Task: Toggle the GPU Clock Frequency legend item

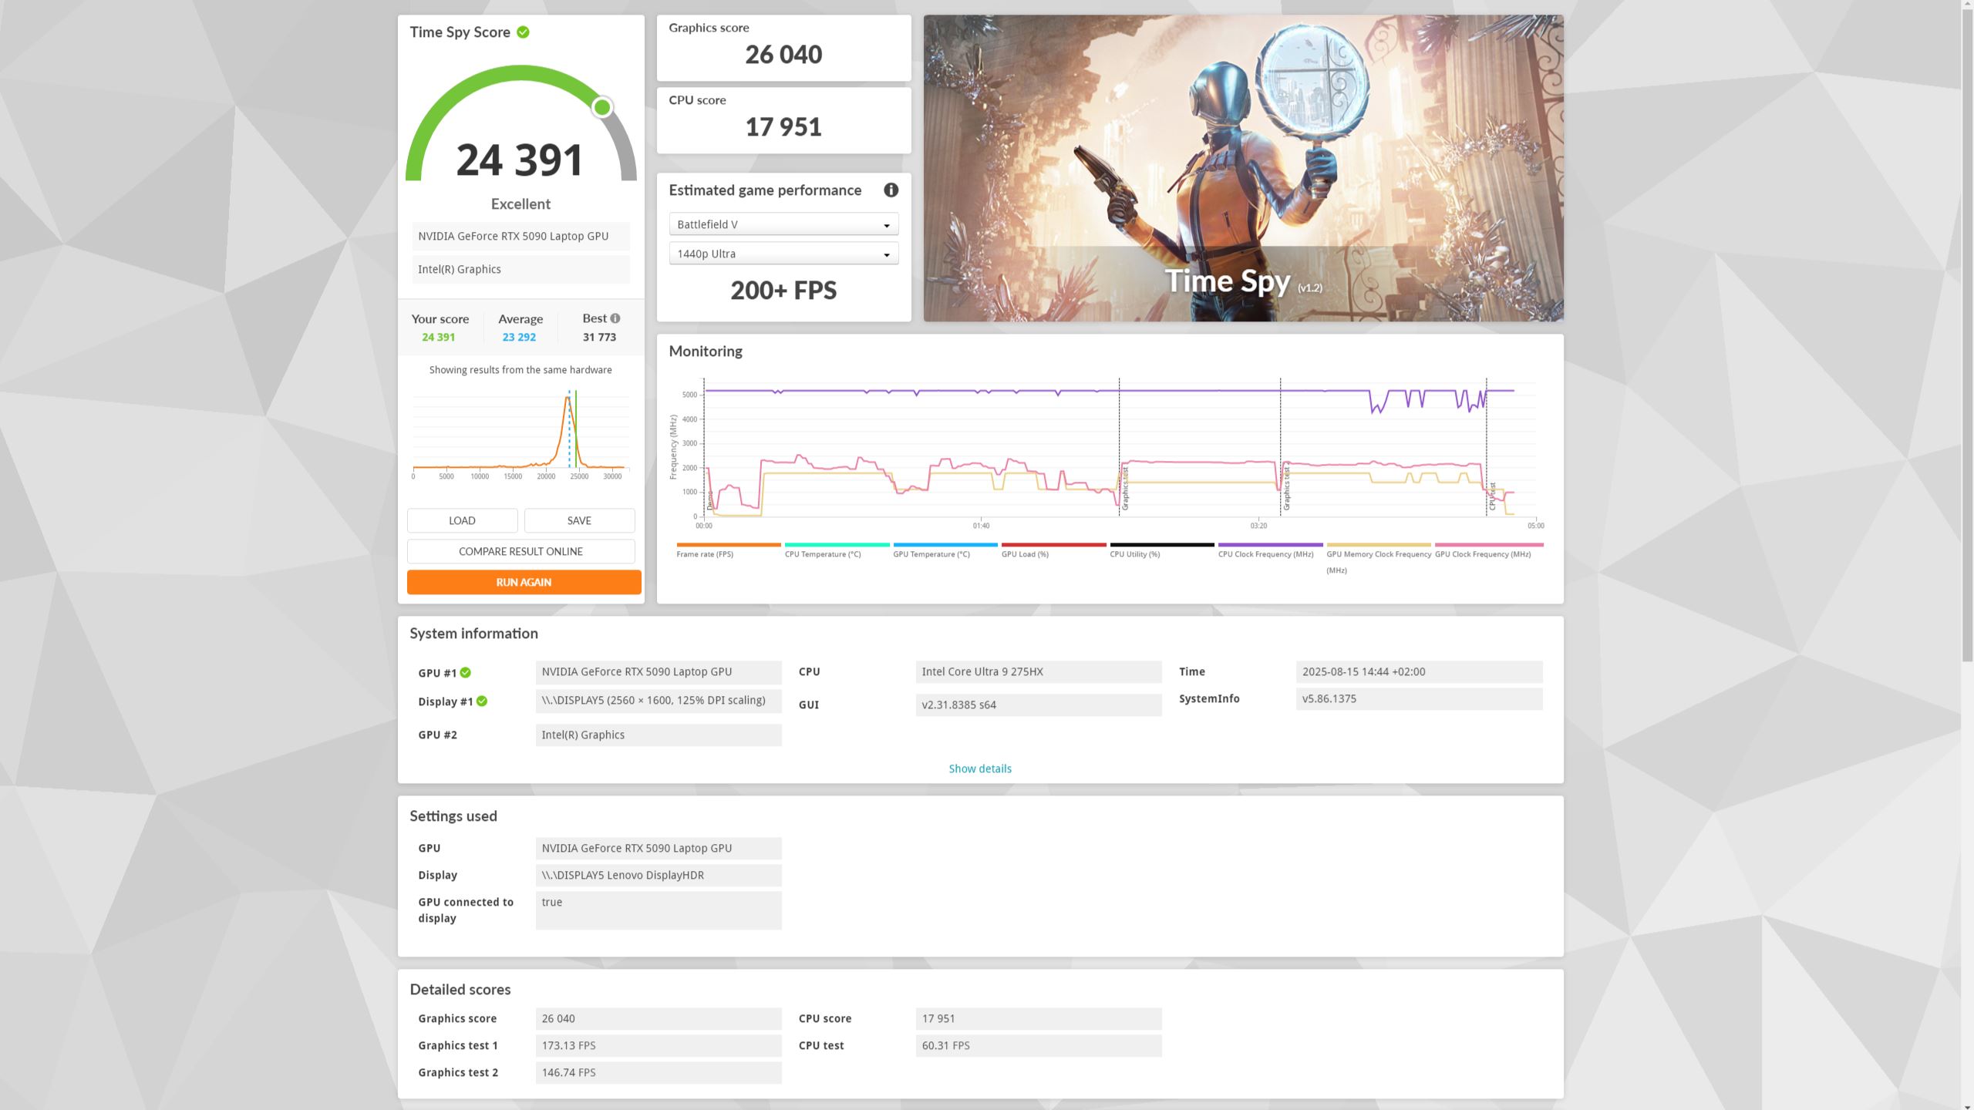Action: point(1488,550)
